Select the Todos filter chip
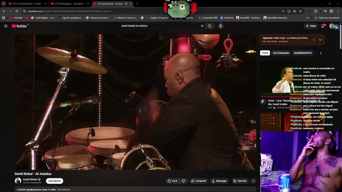The width and height of the screenshot is (342, 192). pos(265,53)
